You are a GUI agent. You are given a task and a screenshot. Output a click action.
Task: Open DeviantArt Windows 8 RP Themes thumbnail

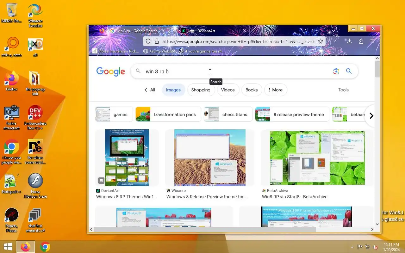tap(127, 158)
